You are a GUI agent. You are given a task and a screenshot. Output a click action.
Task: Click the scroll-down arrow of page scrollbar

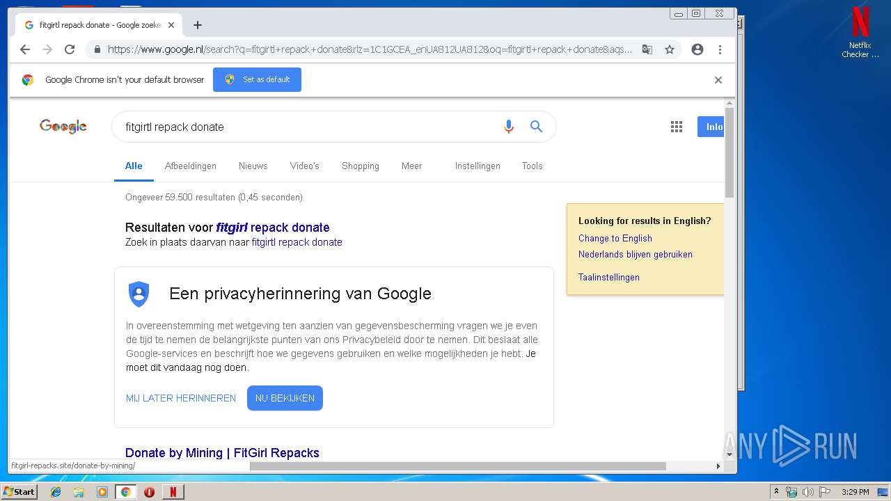point(730,455)
